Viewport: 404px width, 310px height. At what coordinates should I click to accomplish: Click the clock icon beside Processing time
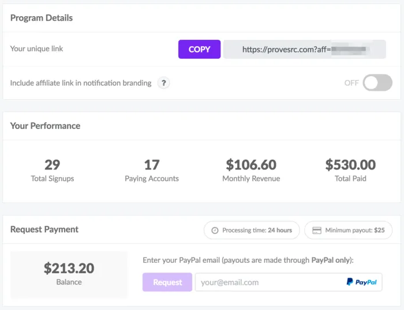point(215,230)
